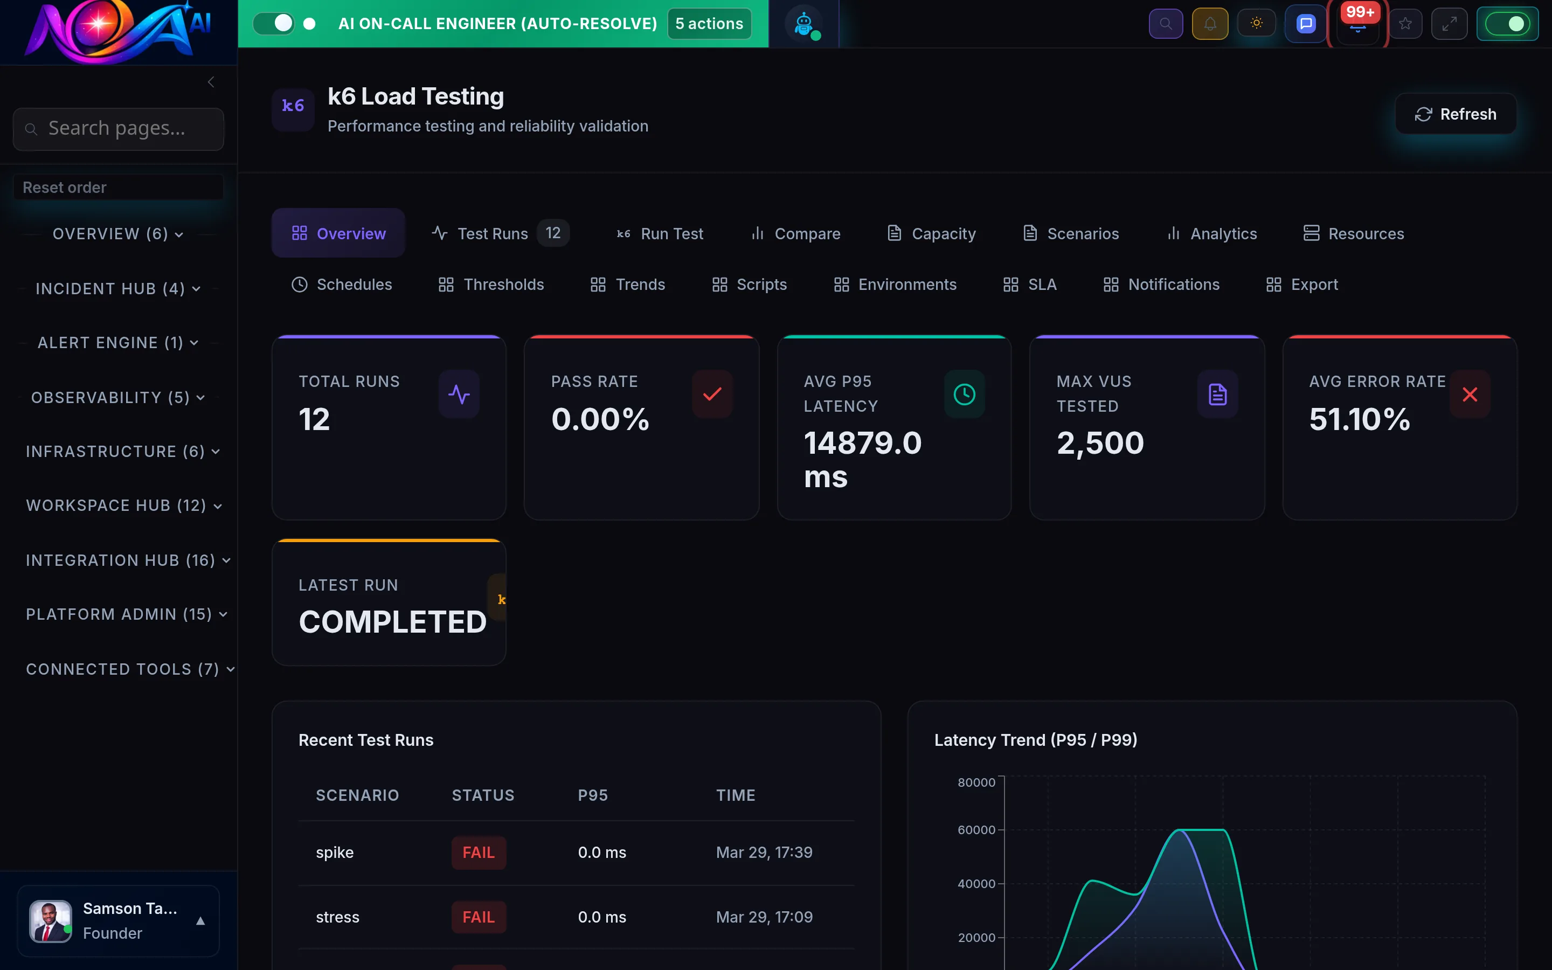Open the AI robot assistant icon
Screen dimensions: 1552x970
803,24
